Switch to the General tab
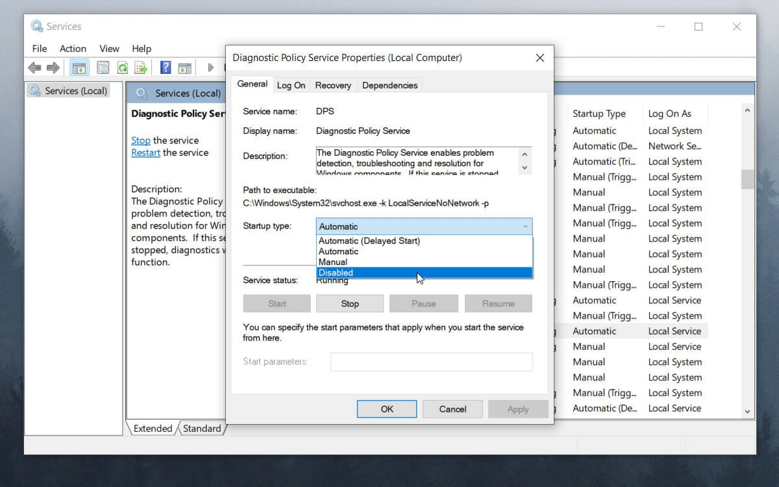The width and height of the screenshot is (779, 487). point(253,84)
